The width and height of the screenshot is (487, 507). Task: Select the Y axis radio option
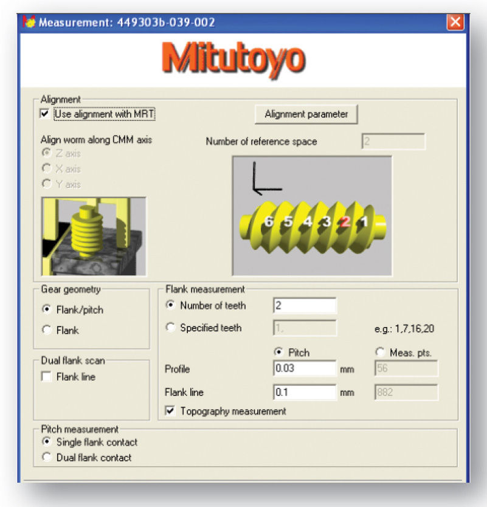(x=47, y=184)
